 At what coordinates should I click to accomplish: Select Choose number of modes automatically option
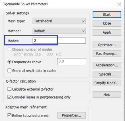[x=9, y=49]
